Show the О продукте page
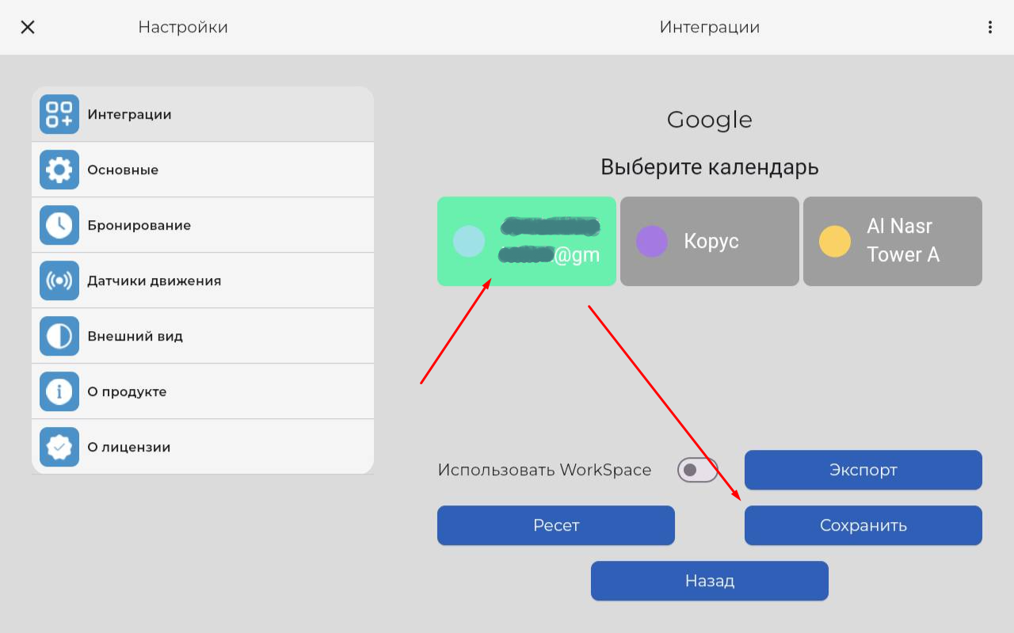1014x633 pixels. coord(203,391)
